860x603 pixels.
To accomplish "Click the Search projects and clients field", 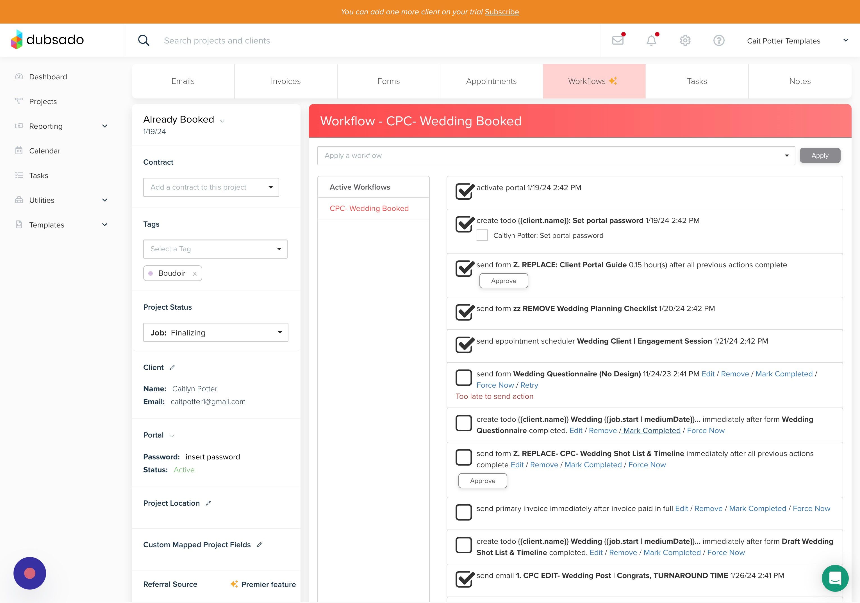I will [x=217, y=40].
